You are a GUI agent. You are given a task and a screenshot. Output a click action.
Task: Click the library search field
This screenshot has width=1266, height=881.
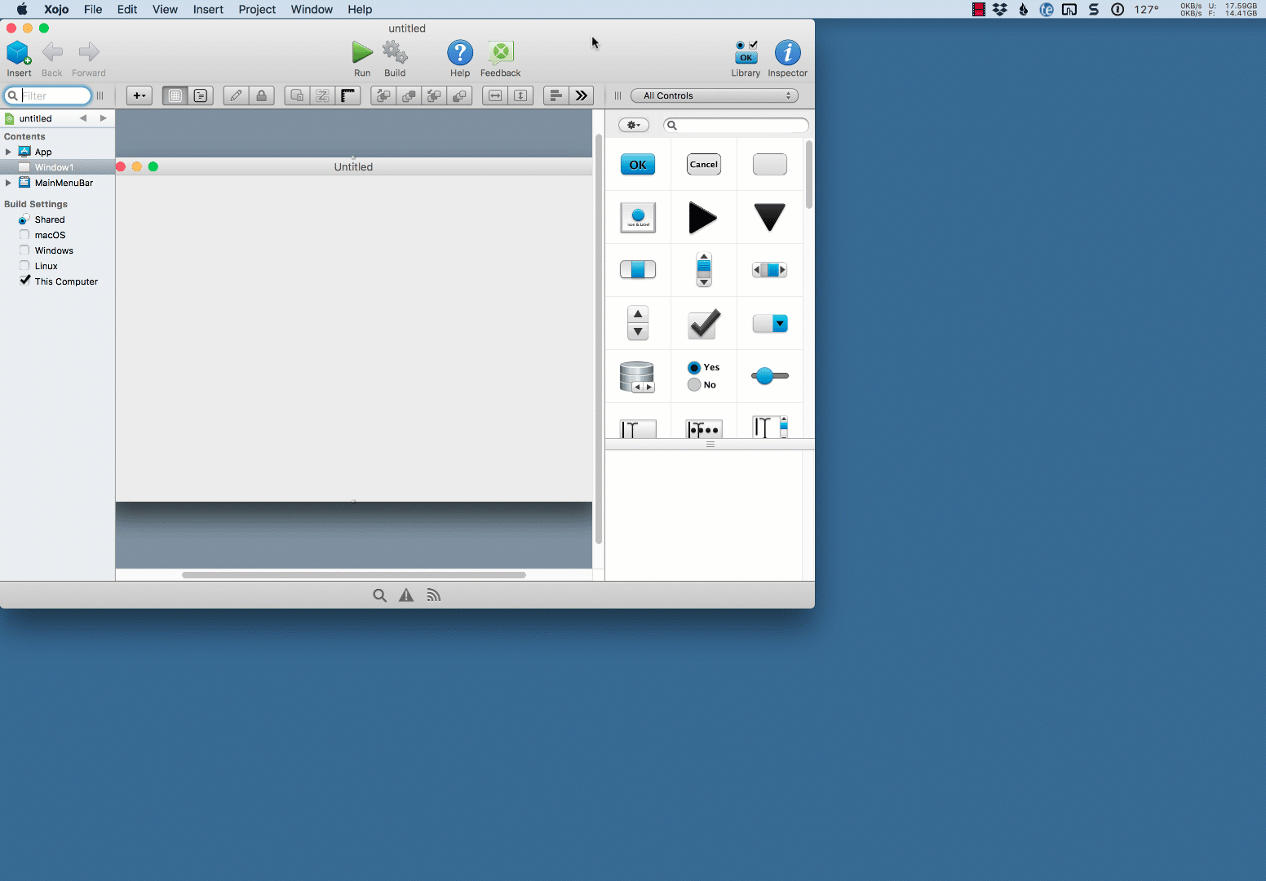pos(737,126)
